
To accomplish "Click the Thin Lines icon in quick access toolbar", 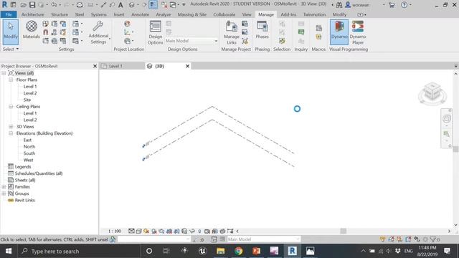I will (x=153, y=5).
